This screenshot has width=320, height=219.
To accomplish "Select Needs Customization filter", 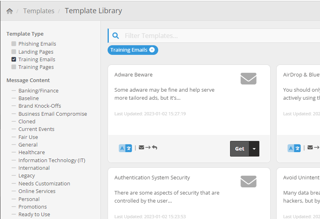I will tap(44, 184).
